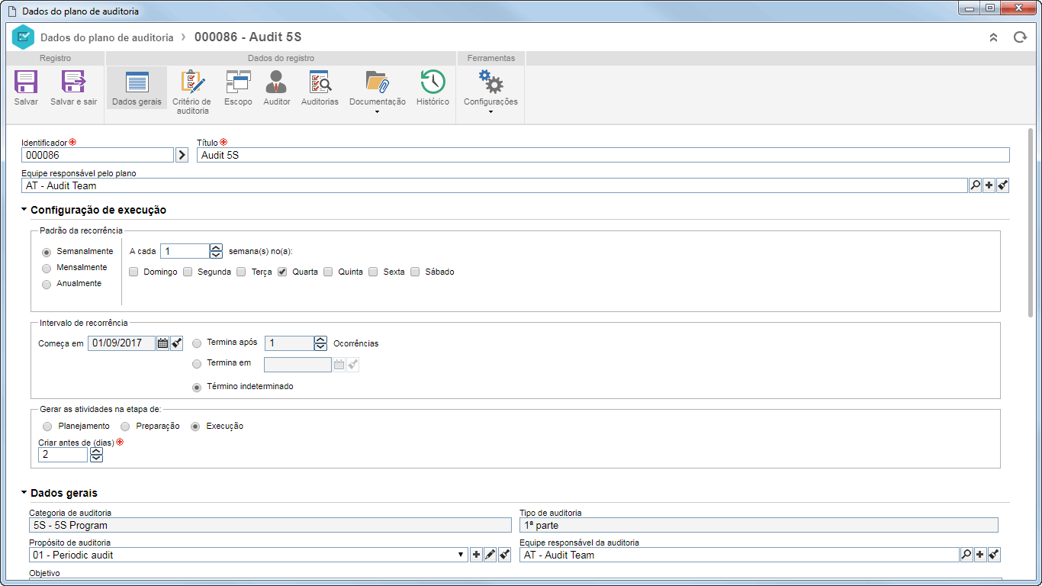1042x586 pixels.
Task: Click the arrow button next to Identificador
Action: coord(182,155)
